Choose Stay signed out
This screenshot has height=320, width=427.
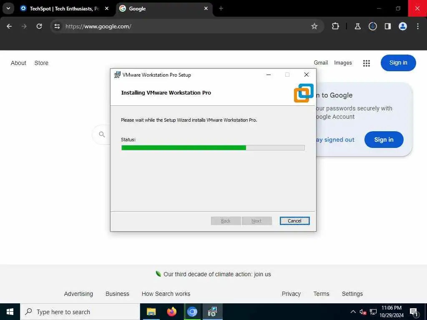(x=336, y=140)
